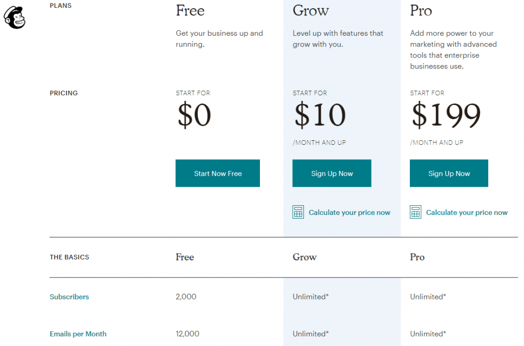
Task: Click the Mailchimp Freddie monkey logo
Action: pyautogui.click(x=14, y=17)
